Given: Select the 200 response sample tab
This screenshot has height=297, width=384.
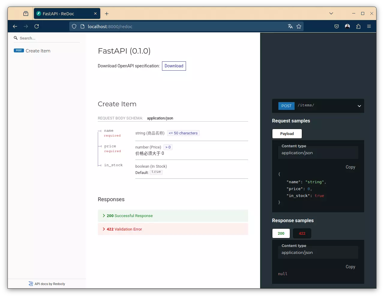Looking at the screenshot, I should coord(281,234).
